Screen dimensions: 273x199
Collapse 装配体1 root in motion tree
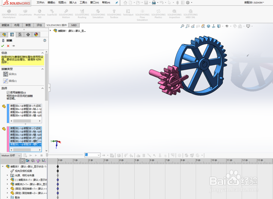click(3, 166)
